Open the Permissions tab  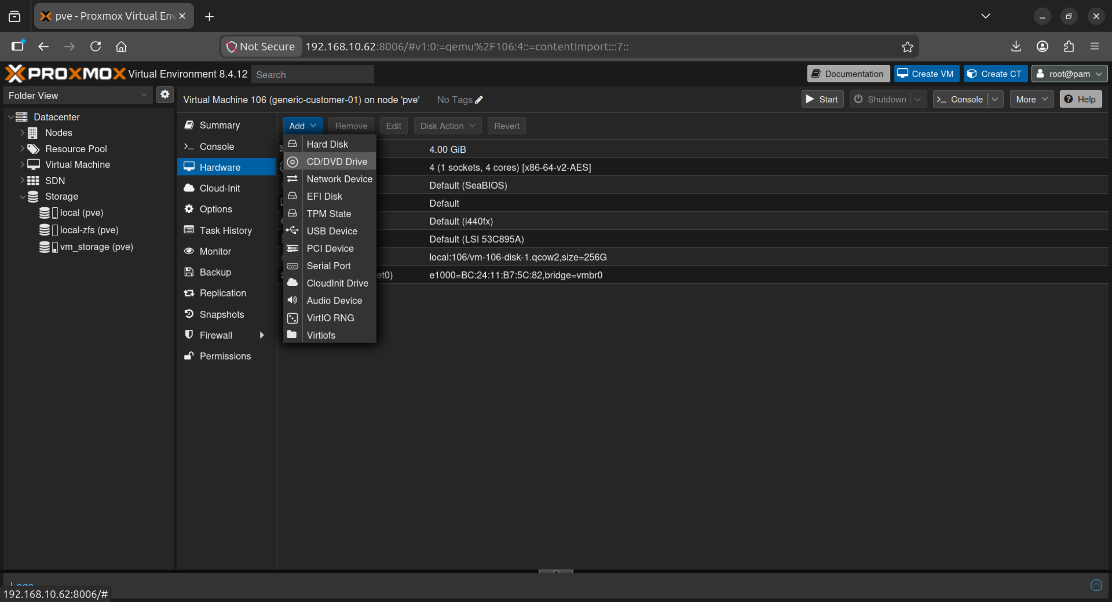tap(227, 356)
